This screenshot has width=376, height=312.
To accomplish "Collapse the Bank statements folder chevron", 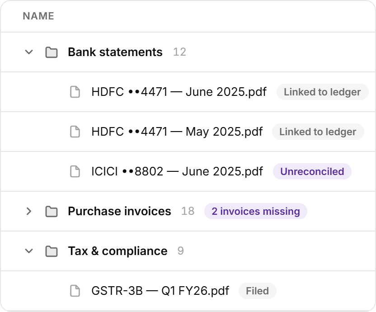I will [29, 52].
